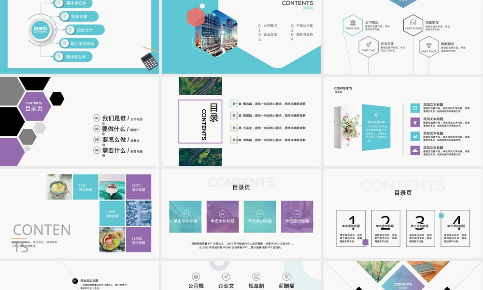Click the list icon in PART THREE hexagon
This screenshot has width=483, height=290.
coord(413,23)
